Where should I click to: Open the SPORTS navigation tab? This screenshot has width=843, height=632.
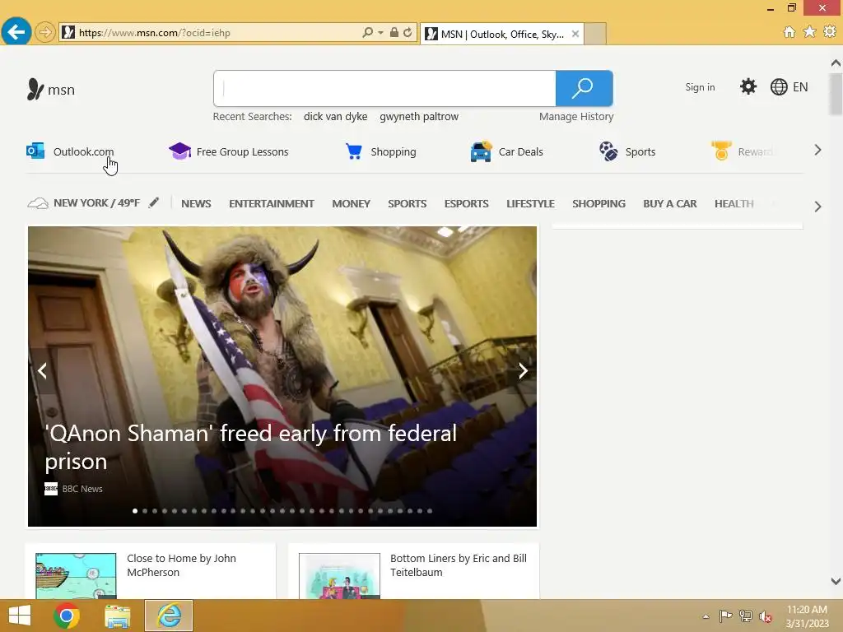coord(407,204)
